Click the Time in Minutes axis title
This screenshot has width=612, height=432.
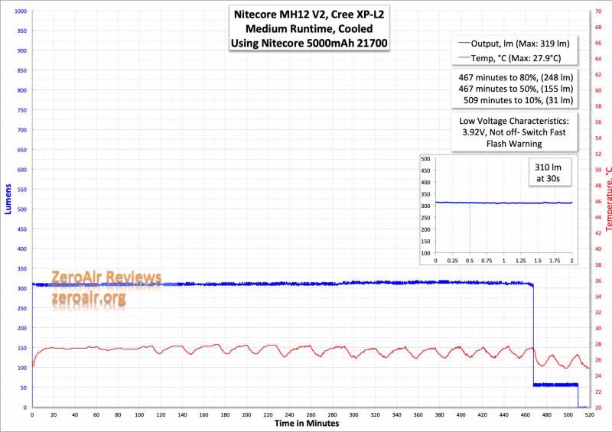(308, 423)
